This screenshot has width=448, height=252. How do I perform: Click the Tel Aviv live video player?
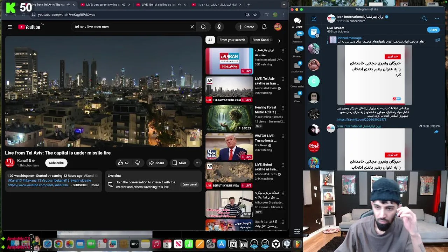tap(104, 91)
